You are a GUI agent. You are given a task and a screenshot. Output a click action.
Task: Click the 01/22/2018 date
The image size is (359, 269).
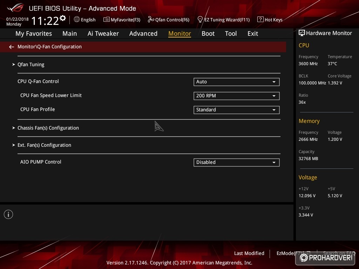coord(18,19)
